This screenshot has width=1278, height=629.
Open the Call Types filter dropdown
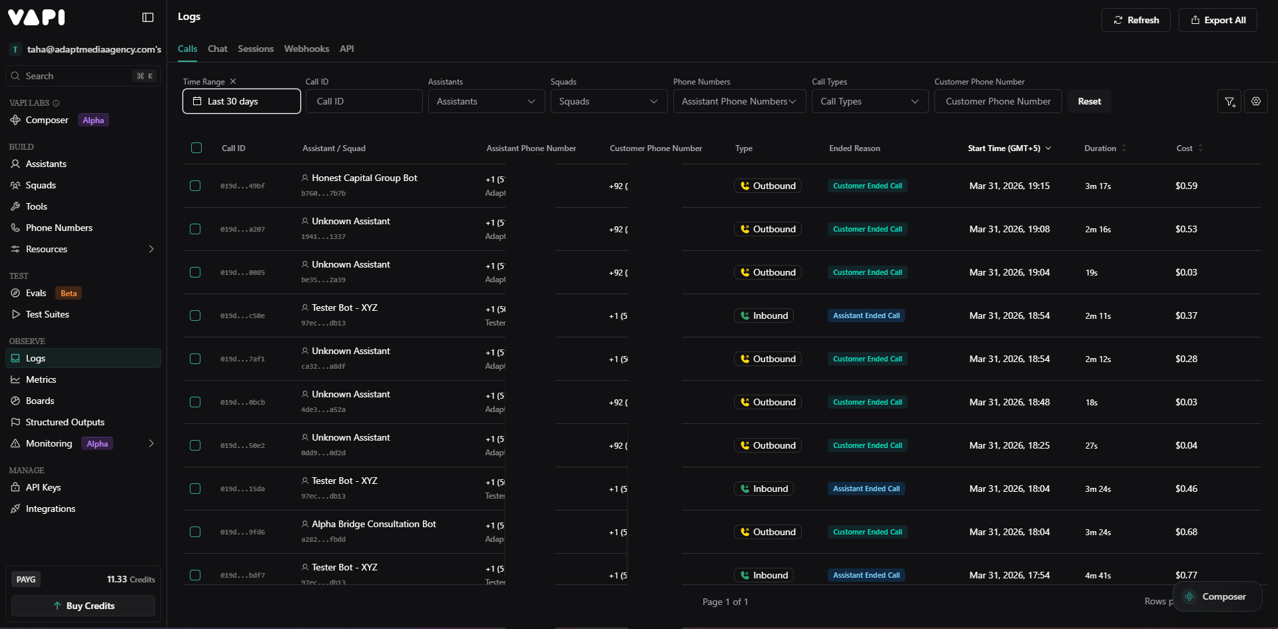pos(870,101)
